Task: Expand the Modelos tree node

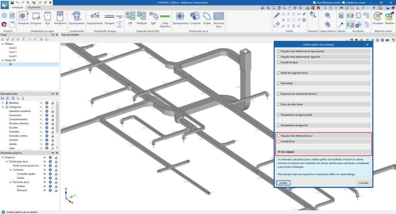Action: (3, 103)
